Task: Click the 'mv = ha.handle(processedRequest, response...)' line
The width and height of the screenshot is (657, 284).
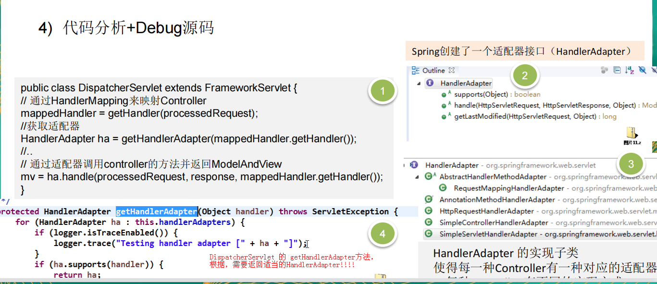Action: pyautogui.click(x=202, y=177)
